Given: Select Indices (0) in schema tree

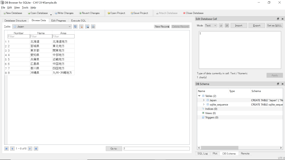Looking at the screenshot, I should tap(211, 109).
